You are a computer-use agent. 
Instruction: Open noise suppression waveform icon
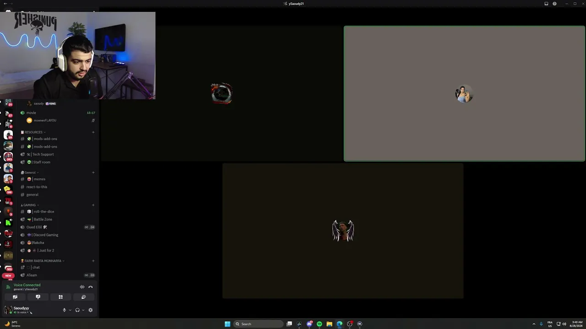pos(82,287)
